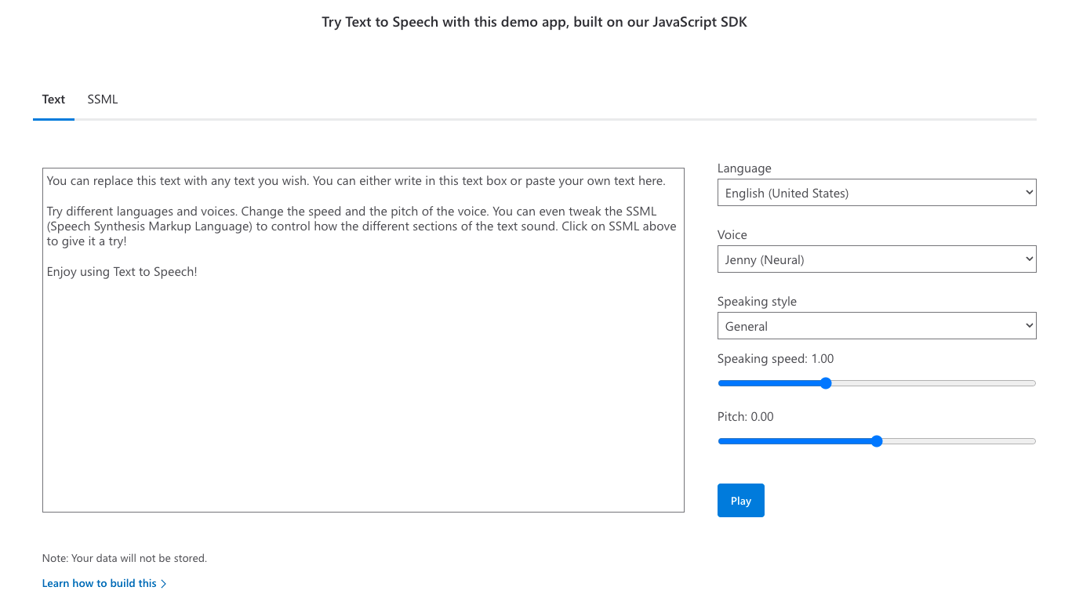Click the "Your data will not be stored" note
This screenshot has height=605, width=1072.
[125, 559]
